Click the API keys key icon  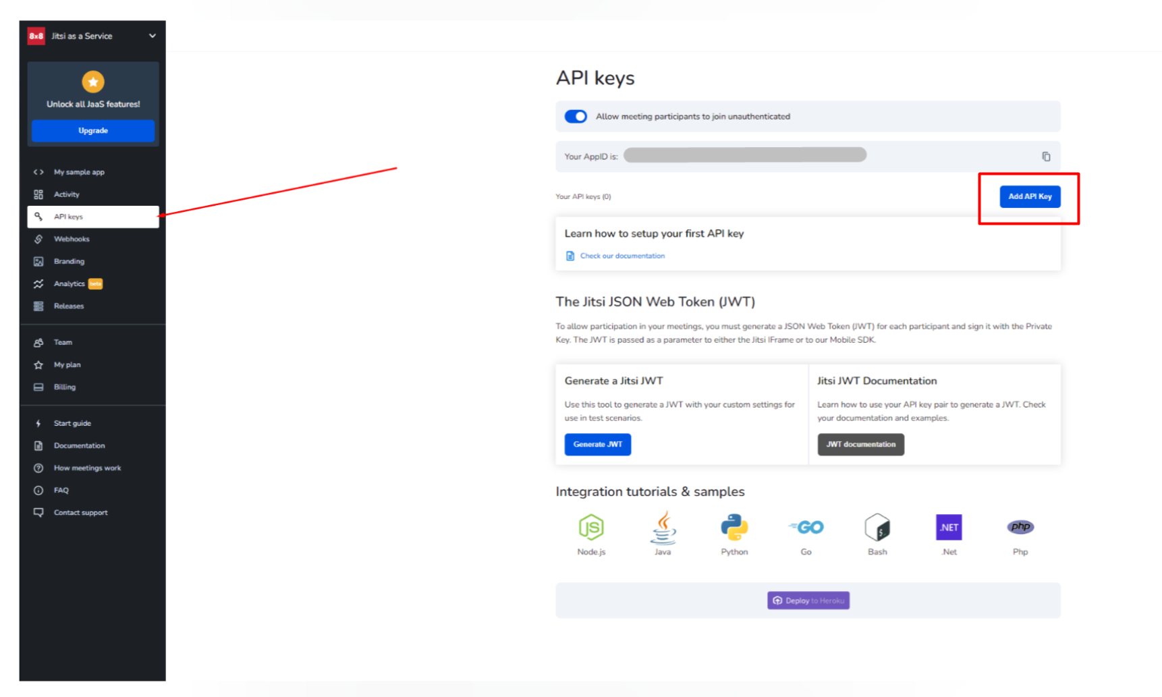coord(38,217)
